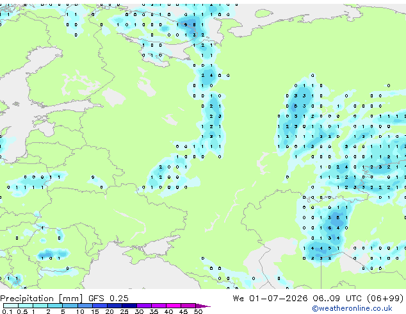Select the legend swatch between 5 and 10
This screenshot has height=314, width=406.
point(70,306)
